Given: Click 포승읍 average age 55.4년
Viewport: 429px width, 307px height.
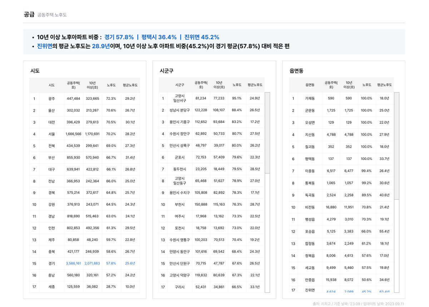Looking at the screenshot, I should click(x=384, y=231).
